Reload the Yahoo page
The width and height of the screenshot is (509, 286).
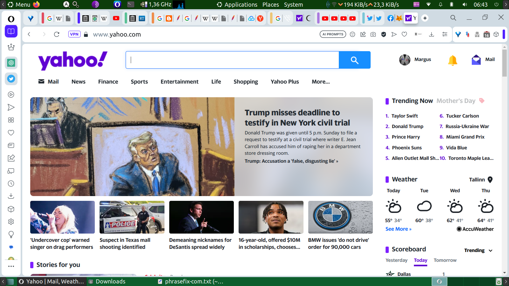(x=57, y=34)
